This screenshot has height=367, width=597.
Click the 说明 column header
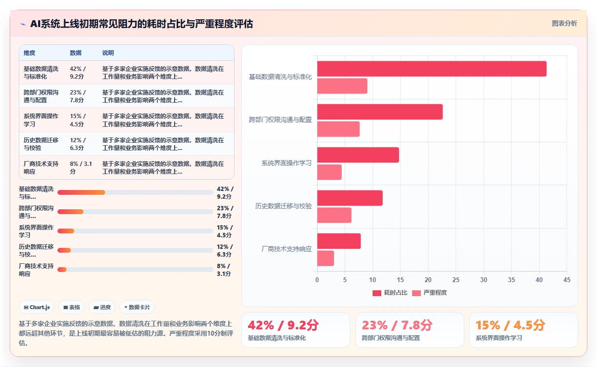click(x=108, y=53)
